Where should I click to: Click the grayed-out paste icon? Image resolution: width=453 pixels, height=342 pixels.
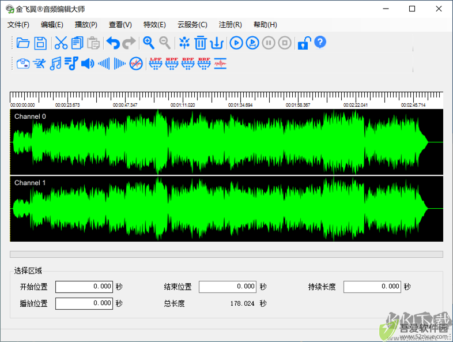coord(93,43)
